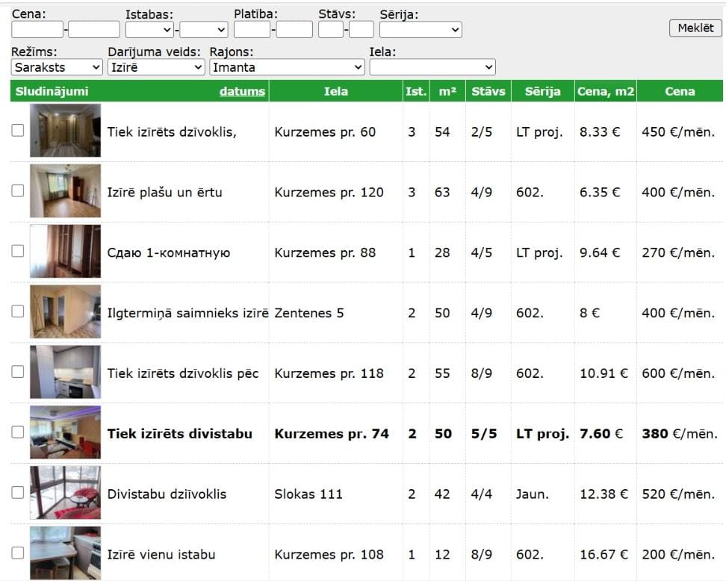This screenshot has height=581, width=726.
Task: Tick checkbox for Kurzemes pr. 60 listing
Action: (x=18, y=131)
